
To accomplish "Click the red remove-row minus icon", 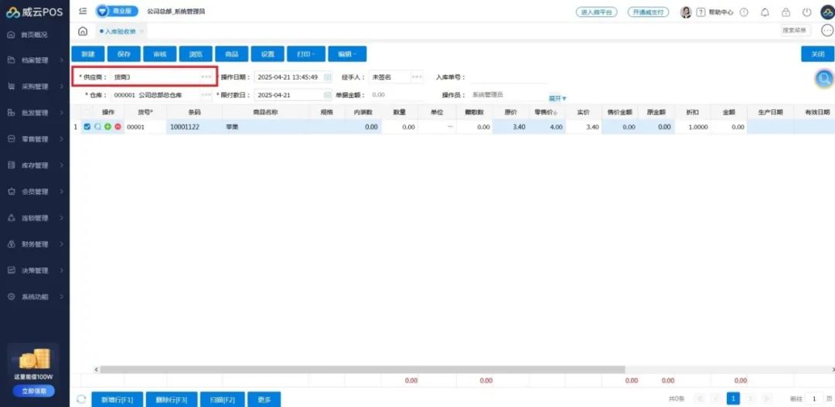I will point(118,127).
